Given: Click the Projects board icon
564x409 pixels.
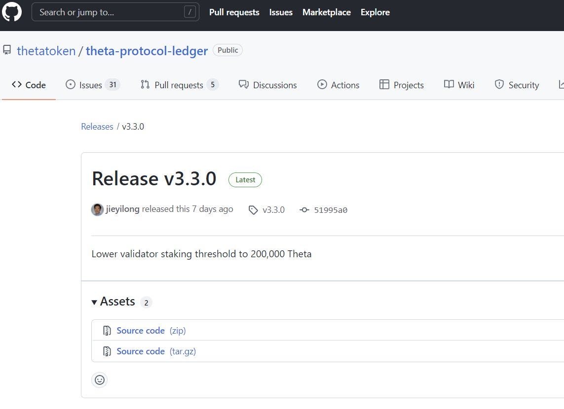Looking at the screenshot, I should (384, 84).
